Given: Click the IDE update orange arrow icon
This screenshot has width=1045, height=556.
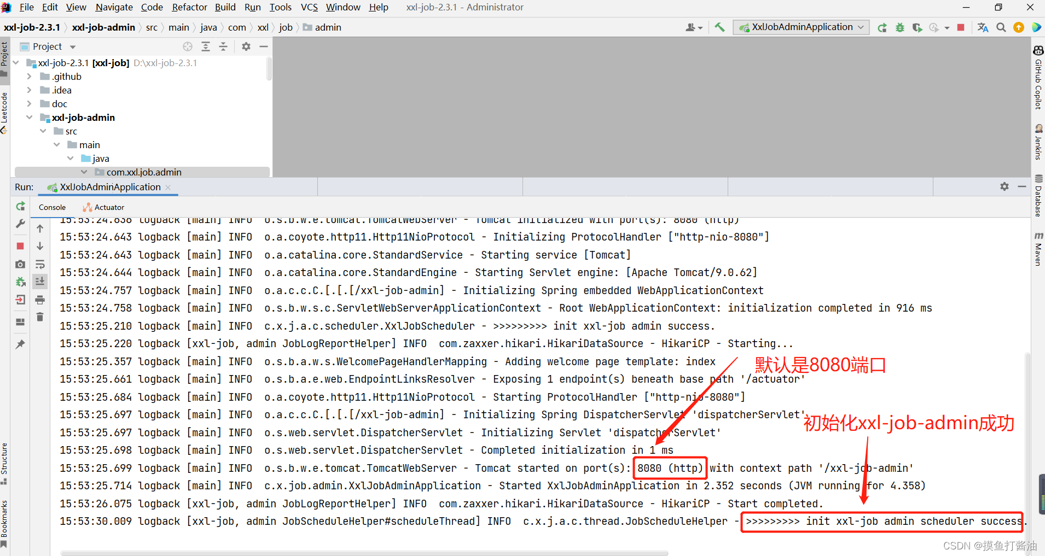Looking at the screenshot, I should pos(1019,27).
